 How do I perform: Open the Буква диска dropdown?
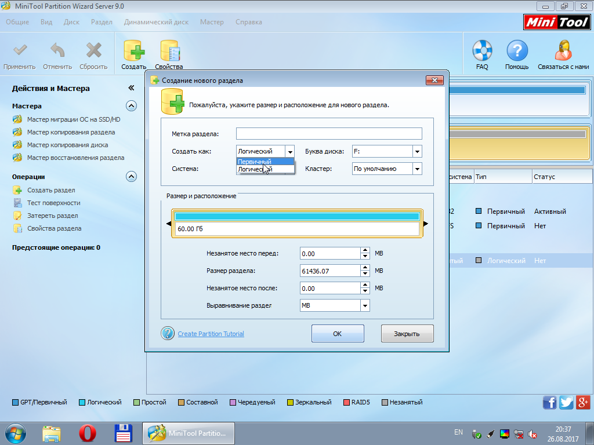(417, 151)
